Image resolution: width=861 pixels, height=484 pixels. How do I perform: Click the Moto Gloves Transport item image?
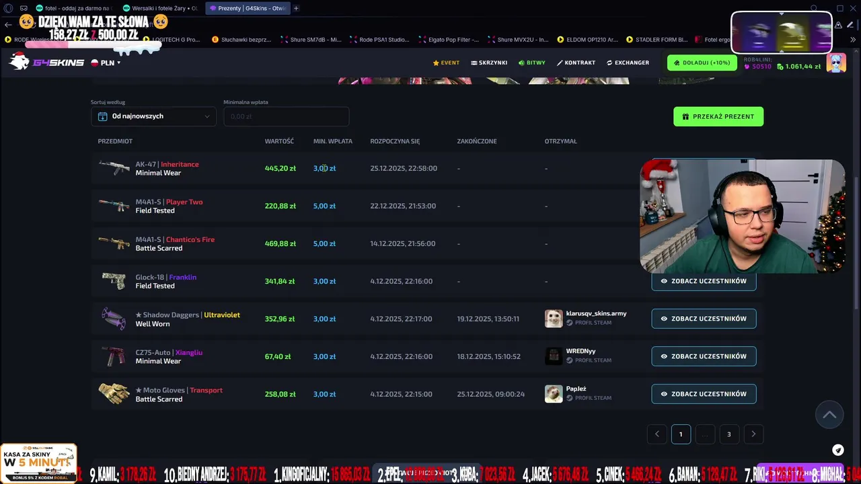tap(114, 394)
